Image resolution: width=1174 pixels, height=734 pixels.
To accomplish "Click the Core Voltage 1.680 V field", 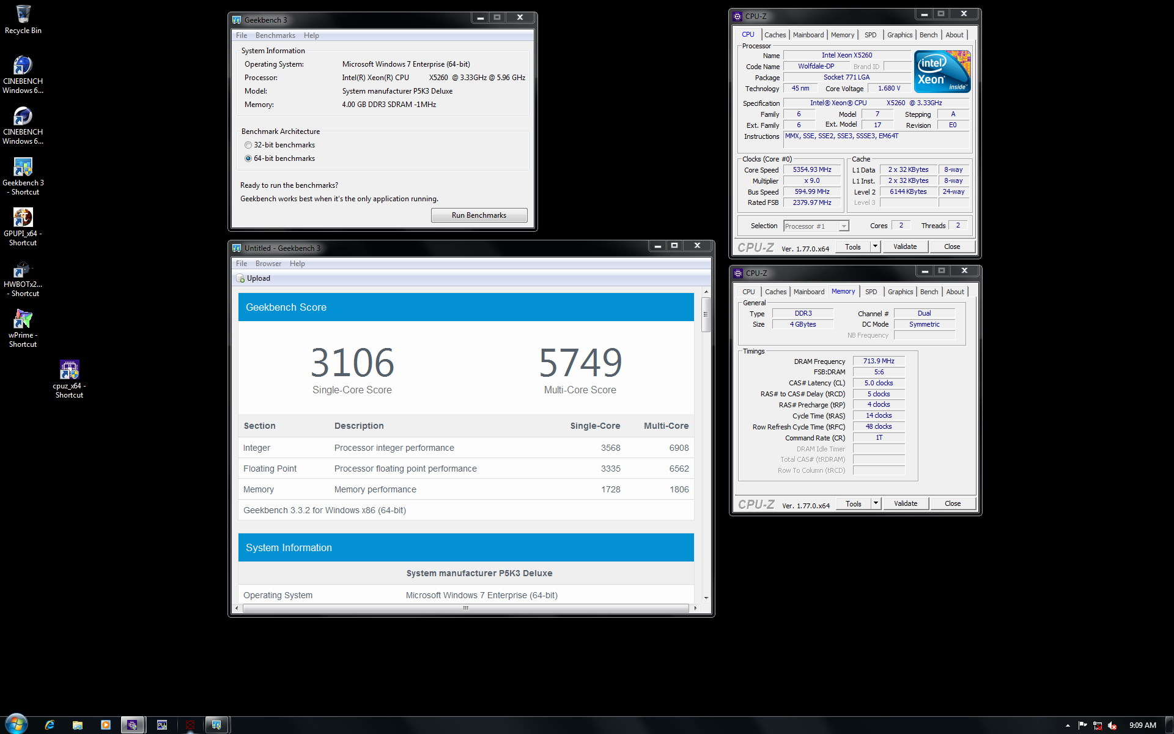I will pos(889,89).
